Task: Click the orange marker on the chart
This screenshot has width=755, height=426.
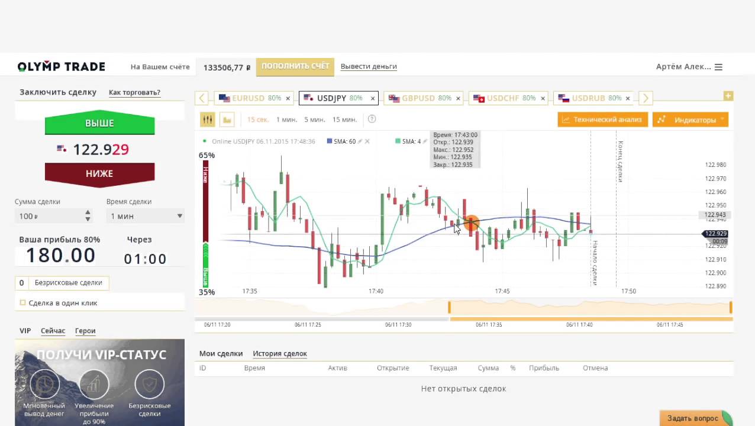Action: 471,223
